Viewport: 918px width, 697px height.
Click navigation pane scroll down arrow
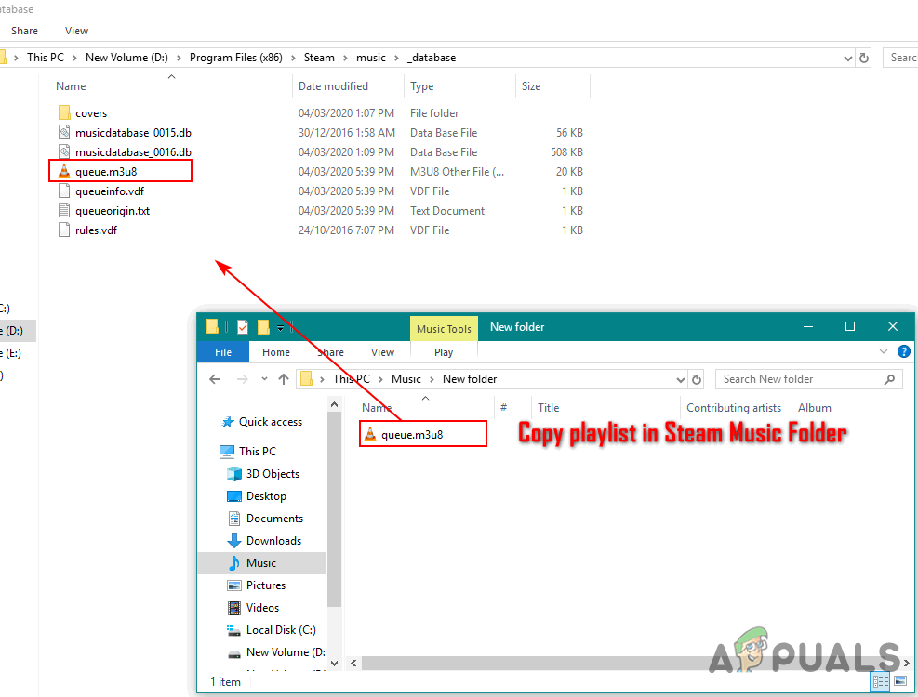pyautogui.click(x=334, y=663)
